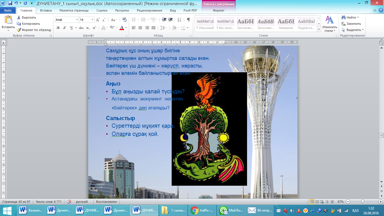Toggle paragraph marks display (¶)
This screenshot has height=216, width=384.
click(188, 20)
